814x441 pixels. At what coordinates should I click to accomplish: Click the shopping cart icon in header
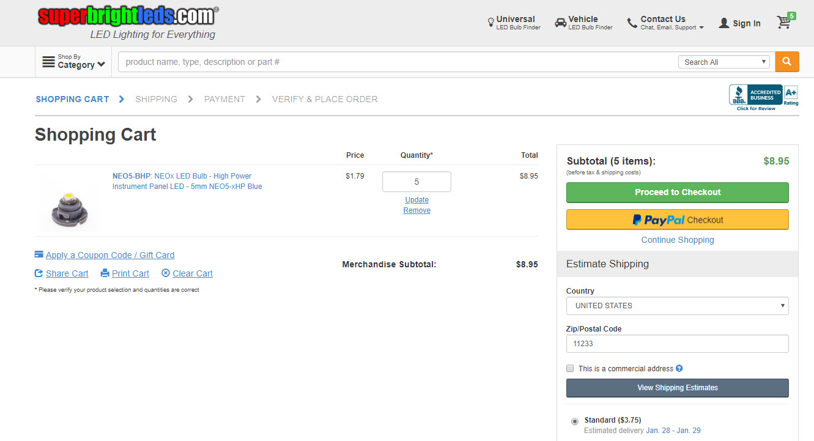coord(784,23)
